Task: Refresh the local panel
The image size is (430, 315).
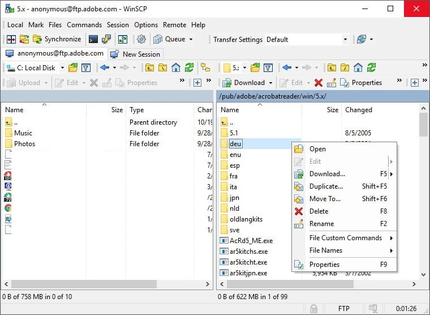Action: click(189, 67)
